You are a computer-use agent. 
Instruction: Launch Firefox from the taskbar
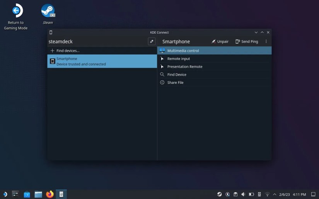click(49, 194)
